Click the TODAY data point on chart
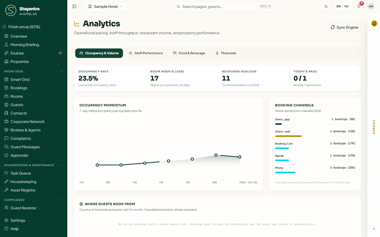Screen dimensions: 380x237 pyautogui.click(x=240, y=157)
